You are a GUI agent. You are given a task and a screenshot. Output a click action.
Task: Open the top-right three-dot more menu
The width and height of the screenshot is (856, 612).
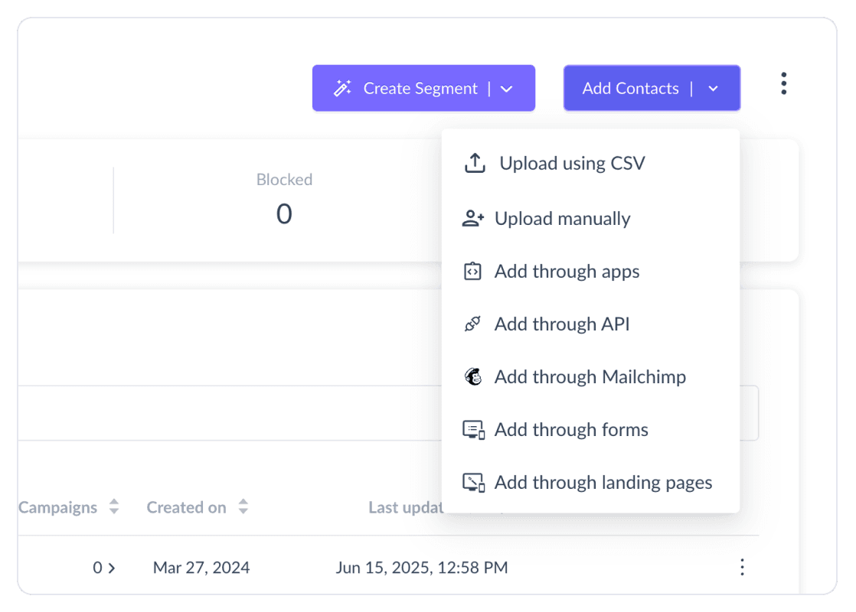click(783, 83)
